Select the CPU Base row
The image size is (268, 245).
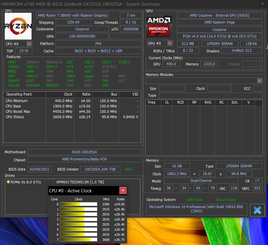click(x=72, y=106)
